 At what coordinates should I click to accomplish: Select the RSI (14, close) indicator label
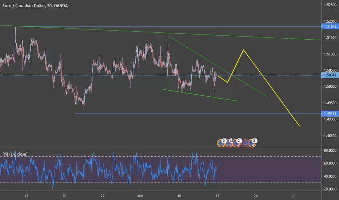(15, 154)
